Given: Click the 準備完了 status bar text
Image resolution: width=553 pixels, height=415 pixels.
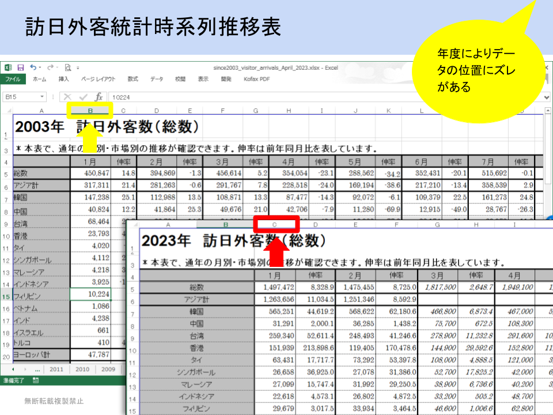Looking at the screenshot, I should click(14, 380).
